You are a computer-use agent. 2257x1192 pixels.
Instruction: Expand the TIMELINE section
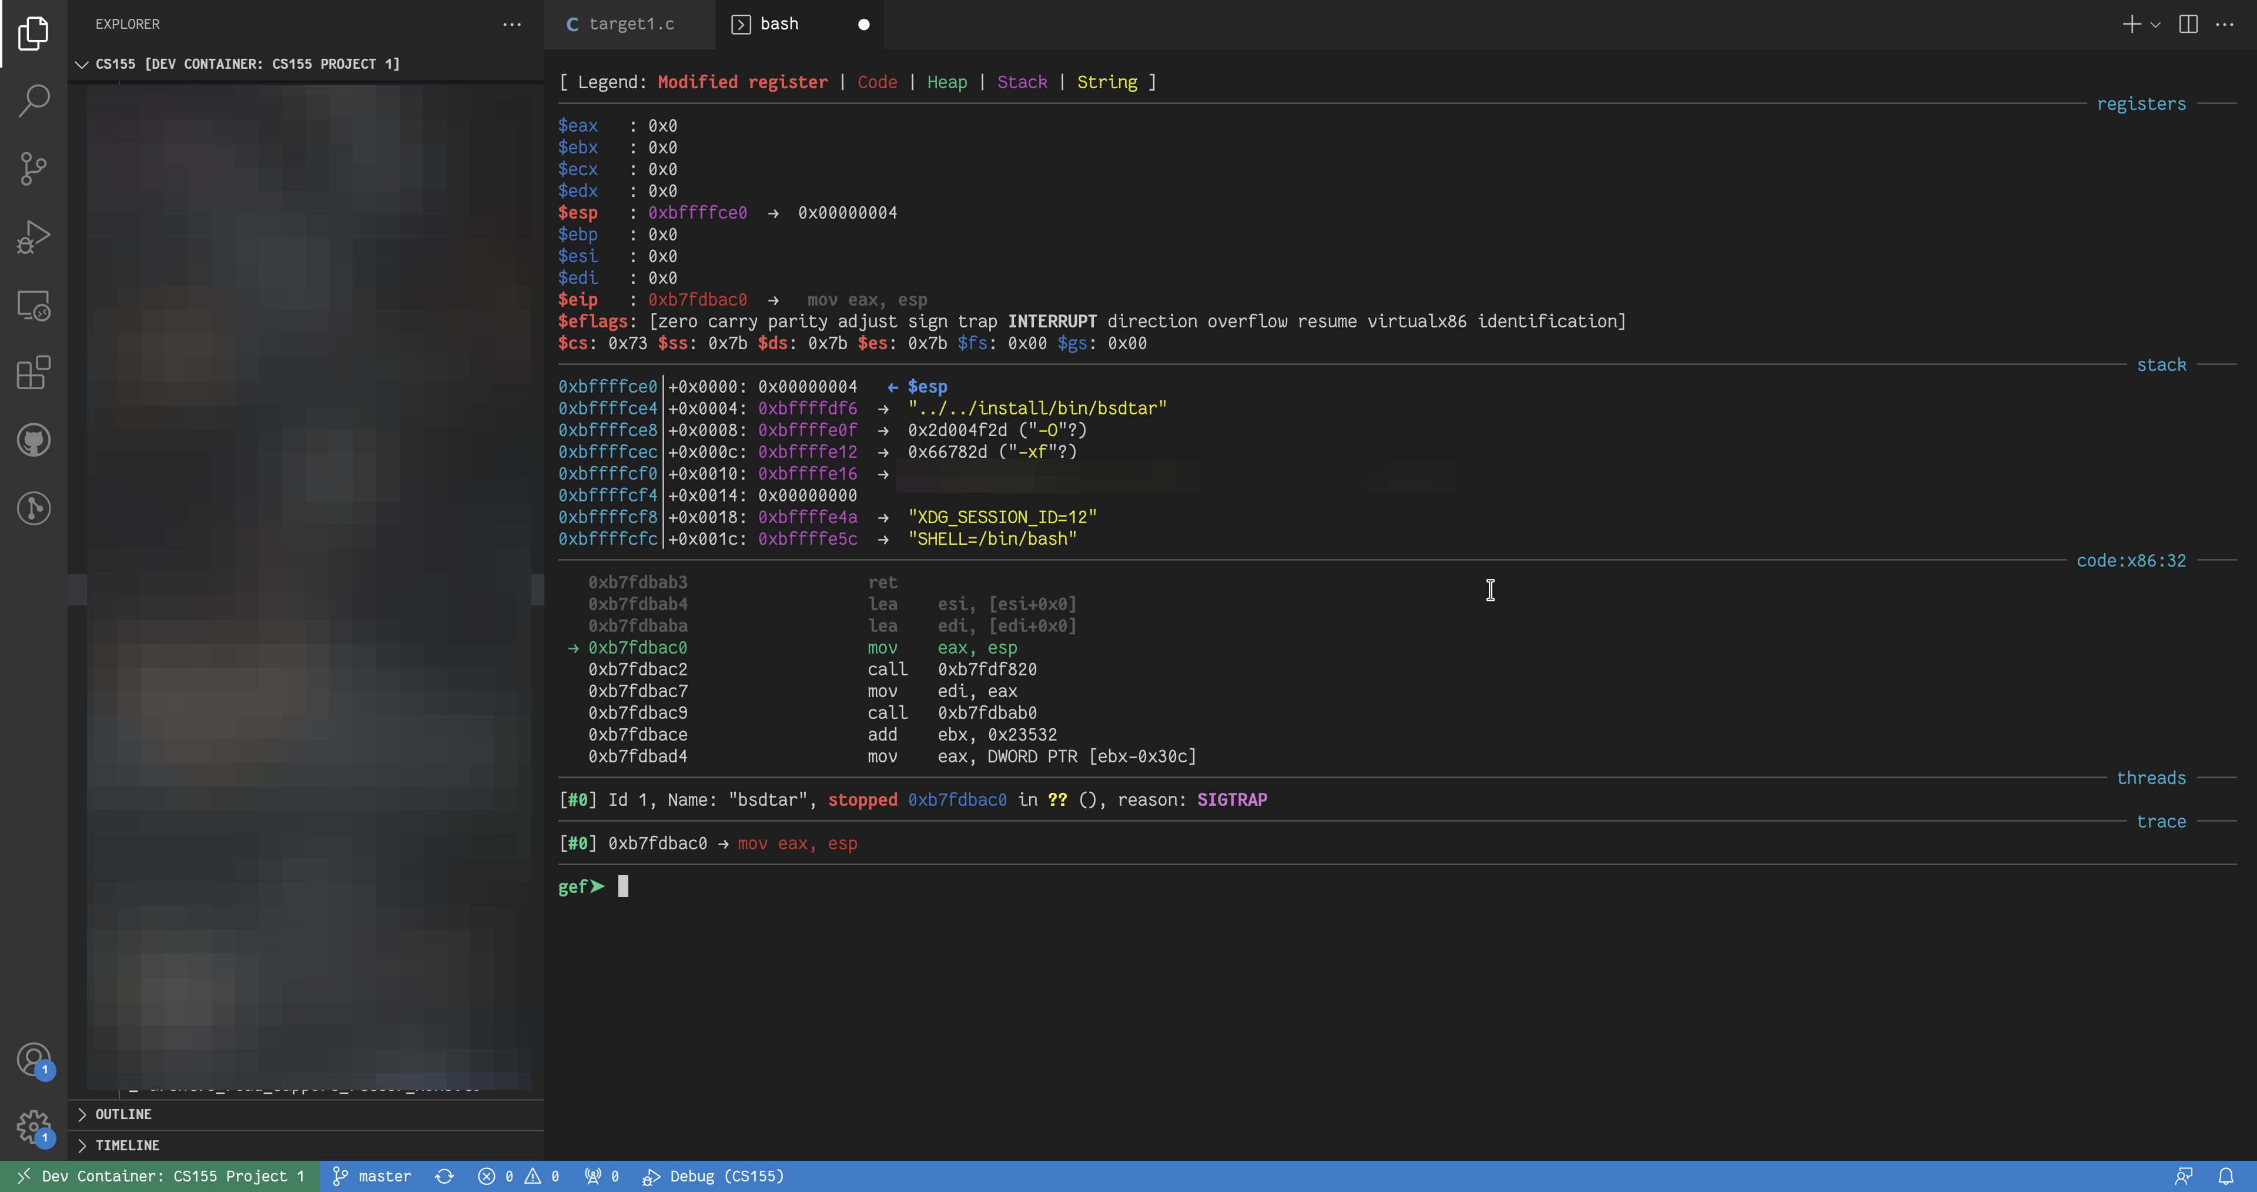point(127,1144)
